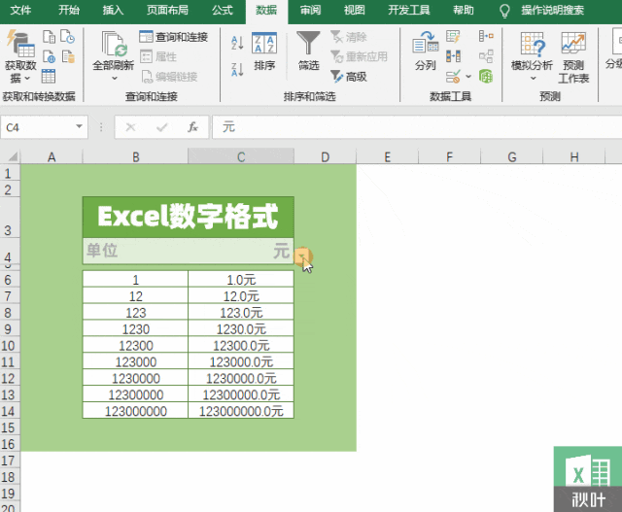This screenshot has width=622, height=512.
Task: Expand the 全部刷新 dropdown arrow
Action: tap(115, 78)
